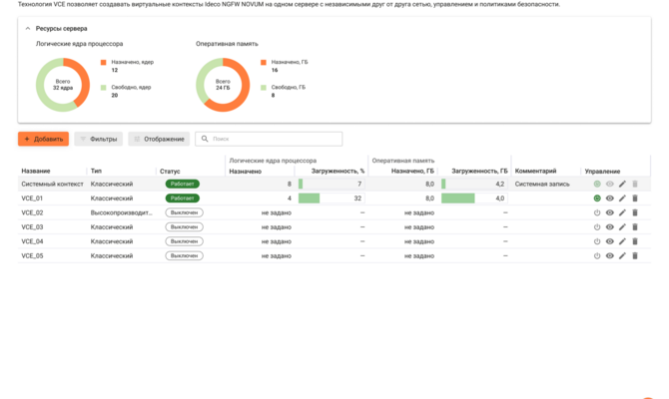This screenshot has width=669, height=399.
Task: Edit VCE_02 using its pencil icon
Action: 622,212
